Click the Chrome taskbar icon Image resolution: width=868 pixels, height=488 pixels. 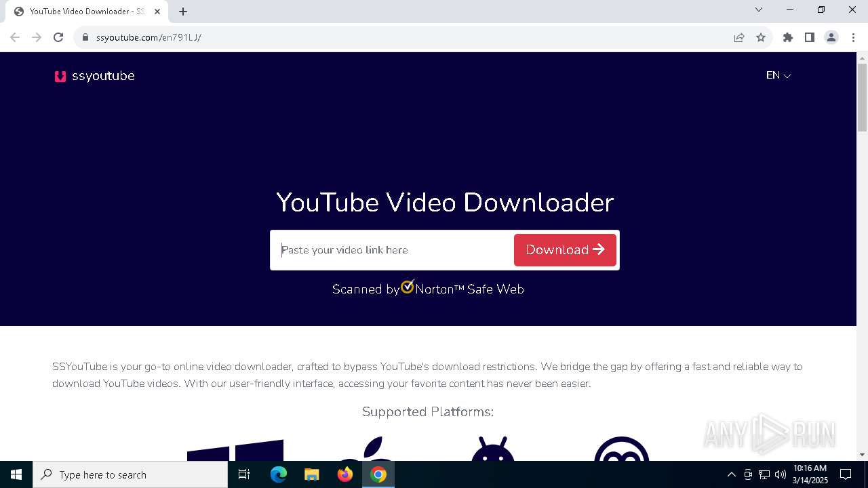pos(378,474)
